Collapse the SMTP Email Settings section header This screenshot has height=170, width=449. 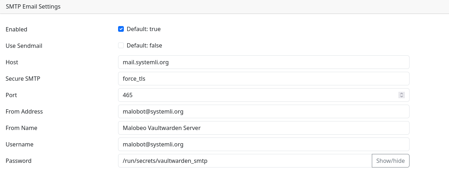tap(33, 7)
